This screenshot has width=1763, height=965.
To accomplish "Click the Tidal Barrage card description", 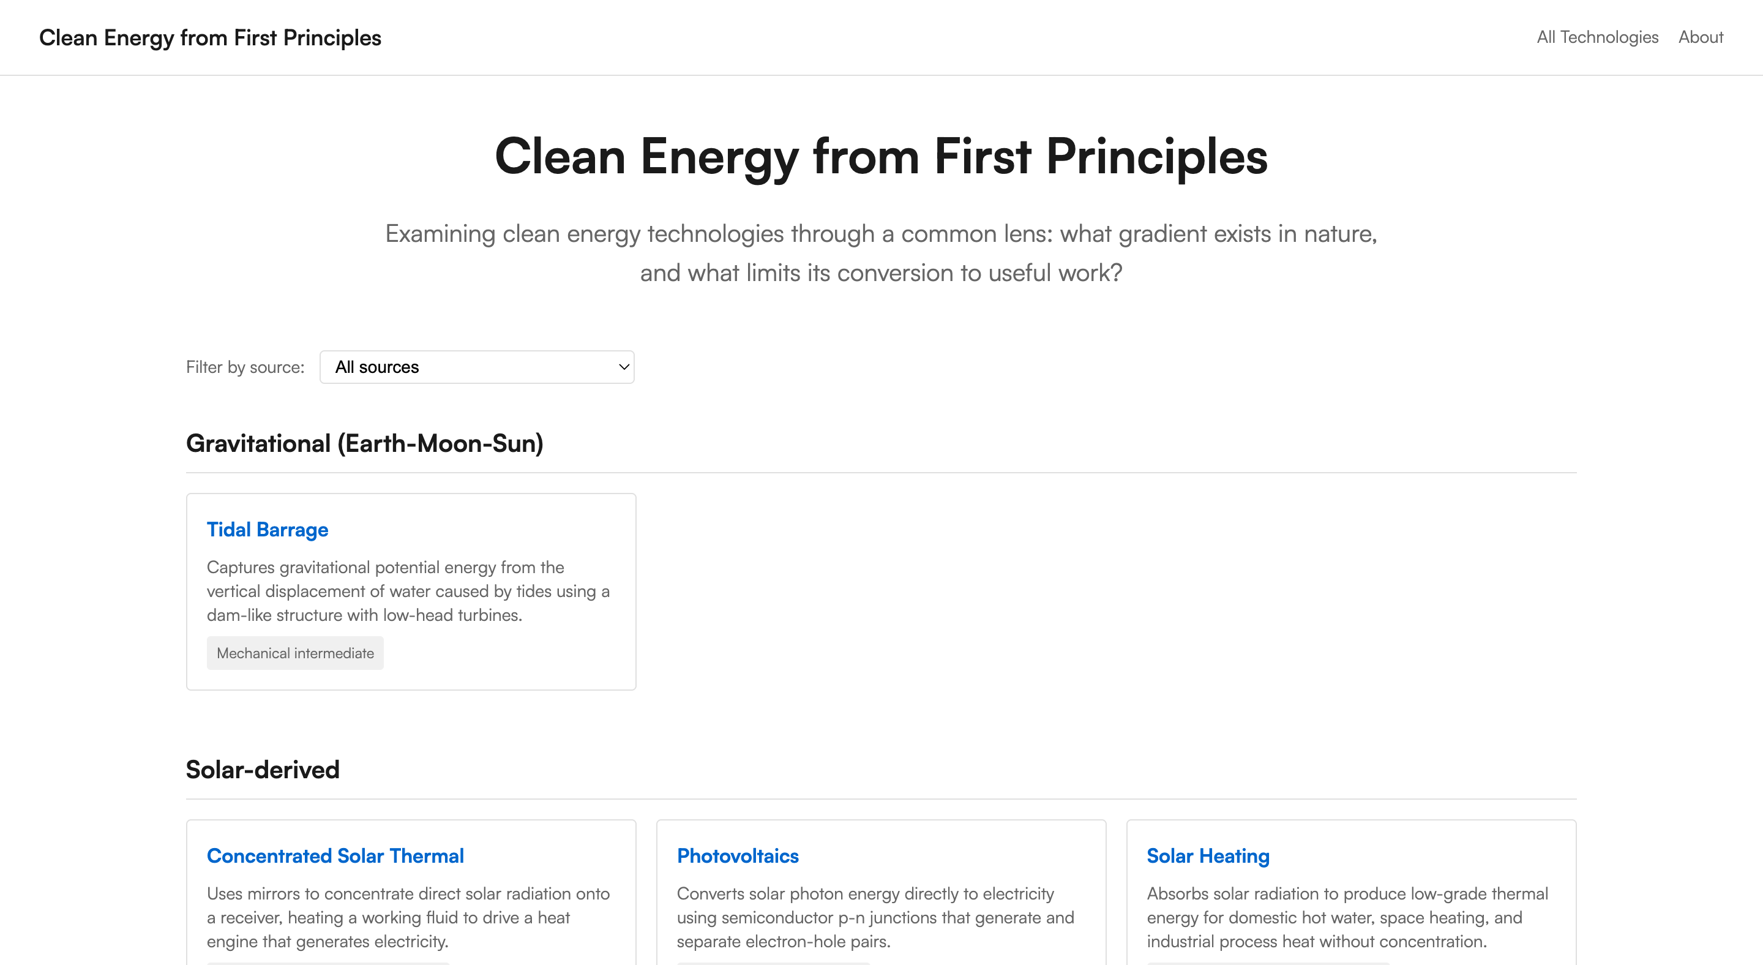I will point(408,591).
